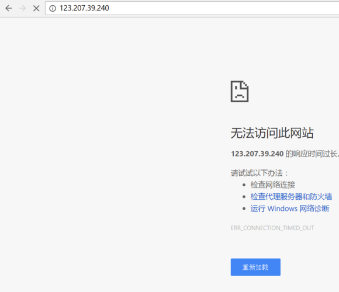339x292 pixels.
Task: Open site information icon in address bar
Action: click(53, 8)
